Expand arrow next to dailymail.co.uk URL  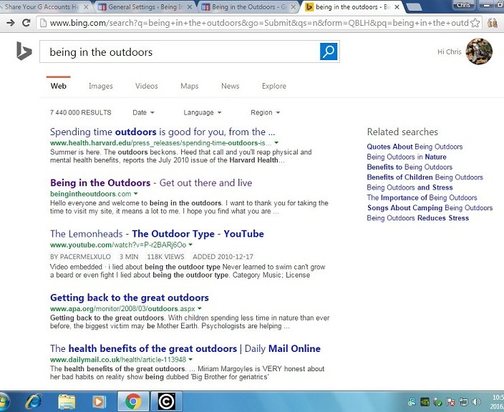pos(190,359)
